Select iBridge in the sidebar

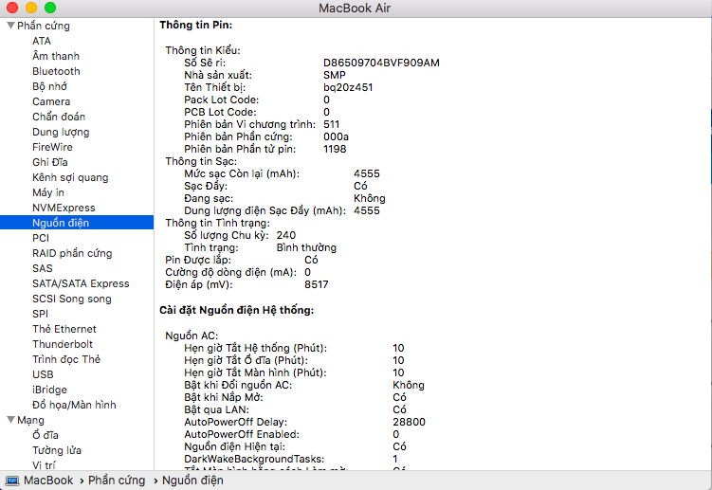click(49, 390)
